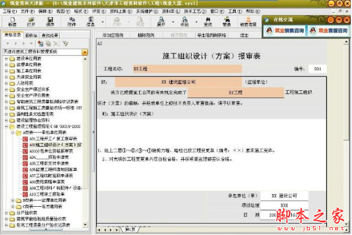Click the panel collapse handle between panes
Screen dimensions: 352x235
point(93,132)
